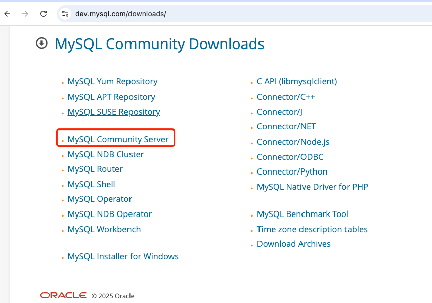Image resolution: width=432 pixels, height=303 pixels.
Task: Open MySQL NDB Operator link
Action: coord(110,214)
